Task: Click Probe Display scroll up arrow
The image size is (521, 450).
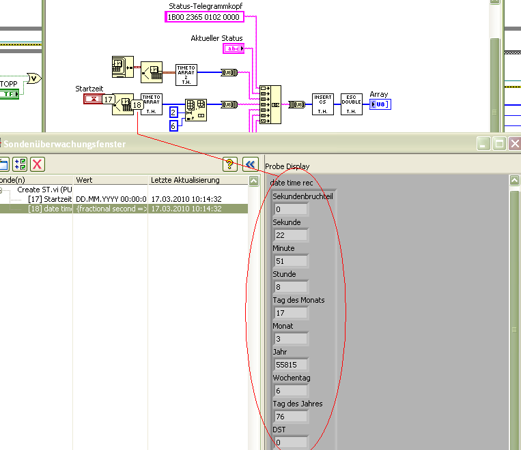Action: click(x=514, y=181)
